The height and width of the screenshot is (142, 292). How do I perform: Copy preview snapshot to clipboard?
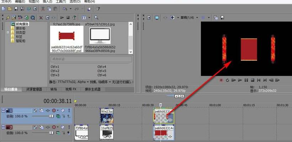click(216, 17)
